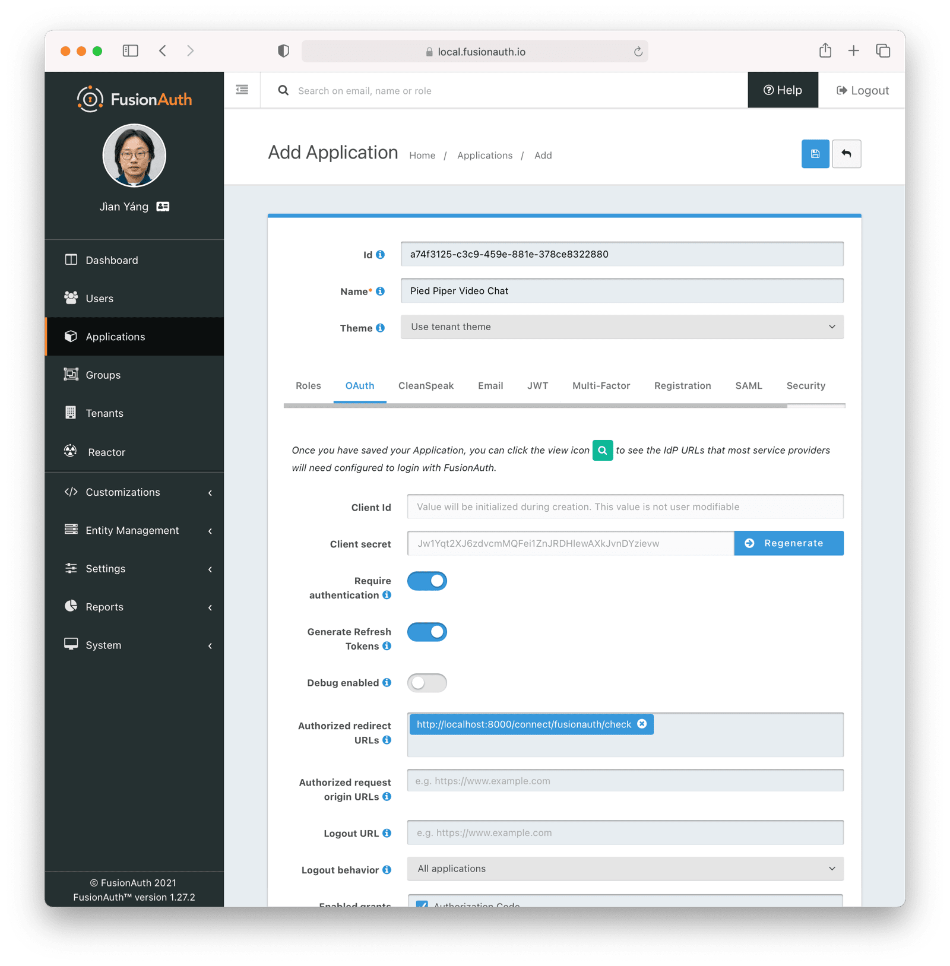Expand the Reports sidebar menu
This screenshot has width=950, height=966.
tap(134, 607)
